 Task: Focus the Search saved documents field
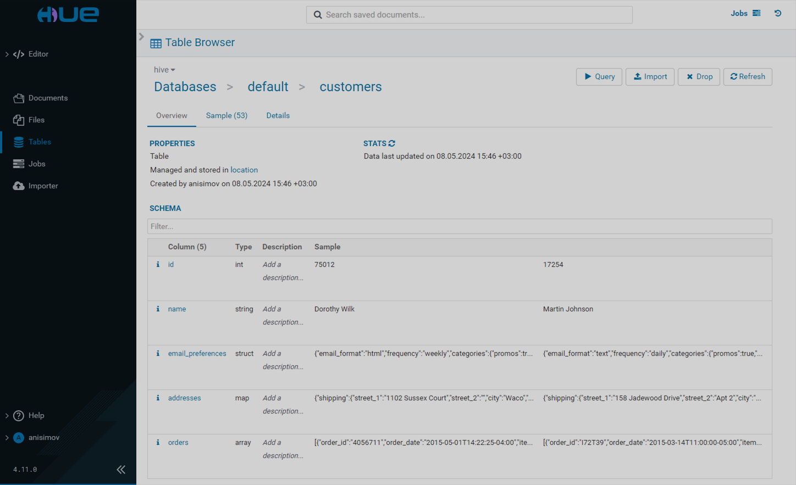tap(469, 15)
